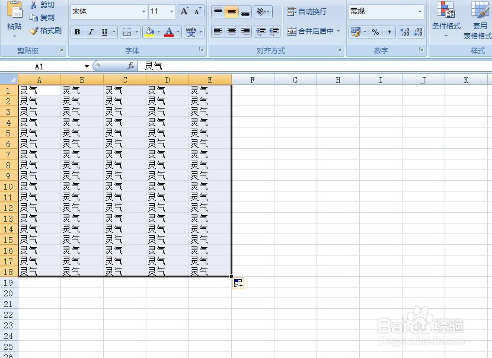Decrease font size with small A icon
This screenshot has width=492, height=358.
197,12
